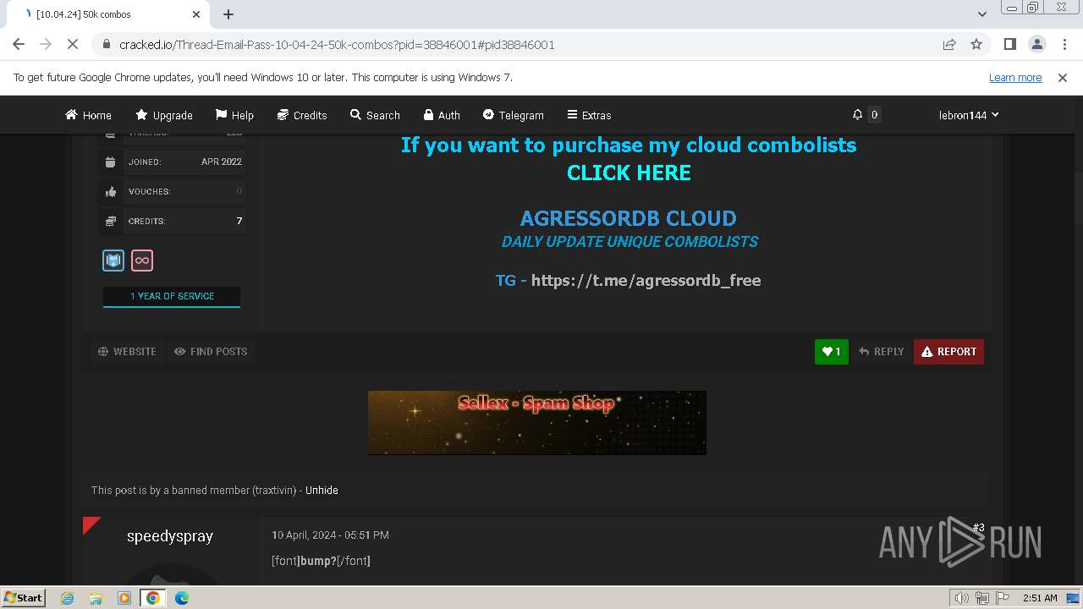This screenshot has width=1083, height=609.
Task: Click the address bar URL
Action: click(x=337, y=45)
